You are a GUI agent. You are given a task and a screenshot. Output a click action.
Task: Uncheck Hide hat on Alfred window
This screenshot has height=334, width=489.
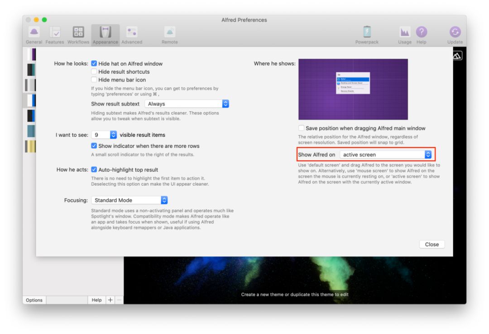[94, 63]
